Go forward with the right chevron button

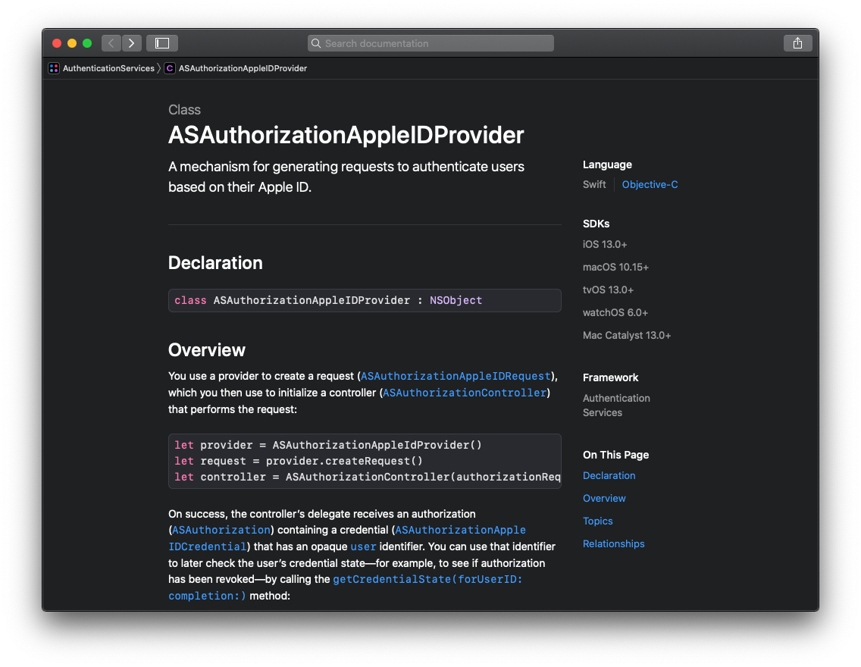click(x=132, y=42)
